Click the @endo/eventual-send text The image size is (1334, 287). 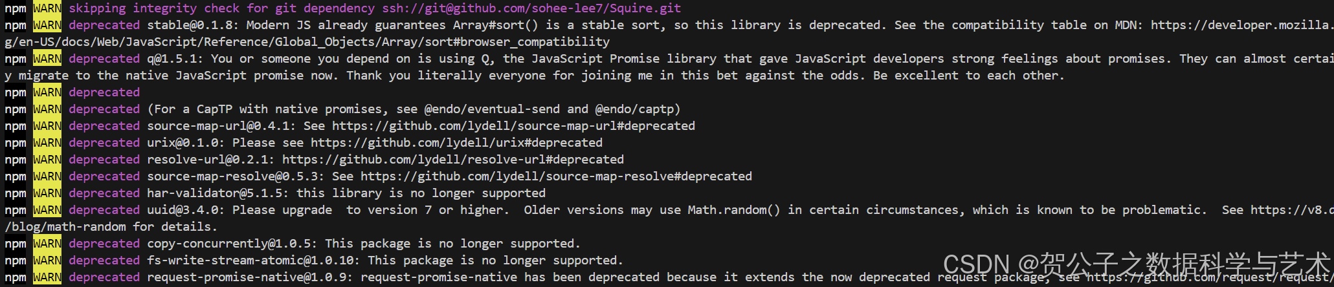492,109
